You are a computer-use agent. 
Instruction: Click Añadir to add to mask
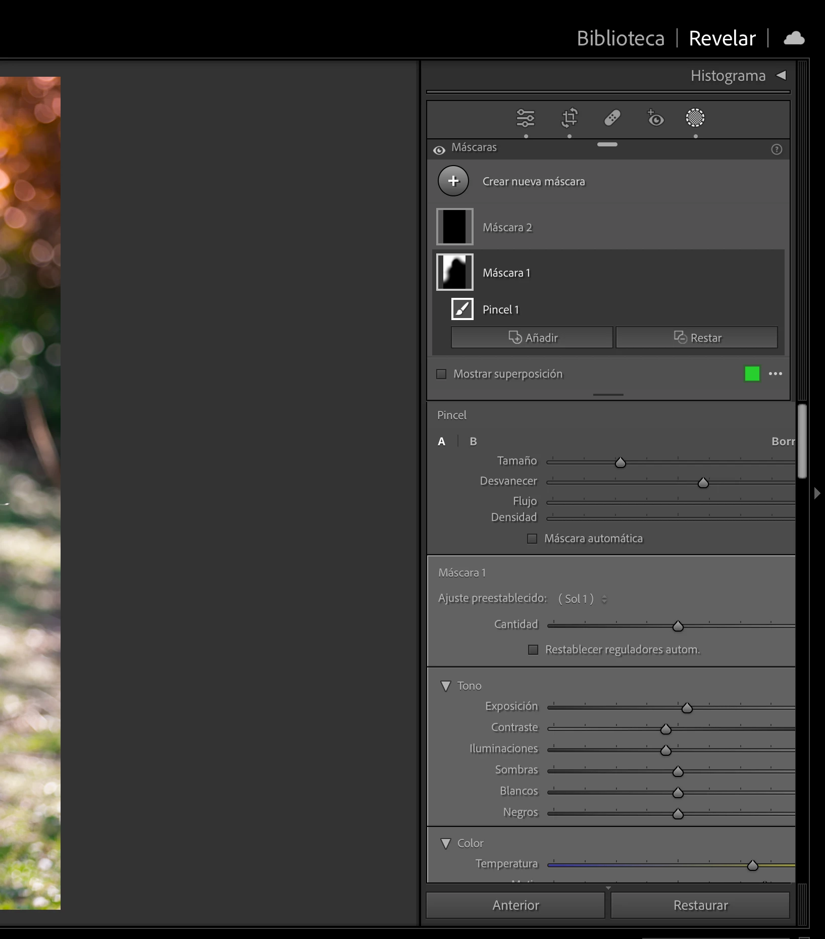[532, 337]
